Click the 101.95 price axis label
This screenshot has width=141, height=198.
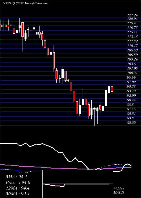pos(132,68)
